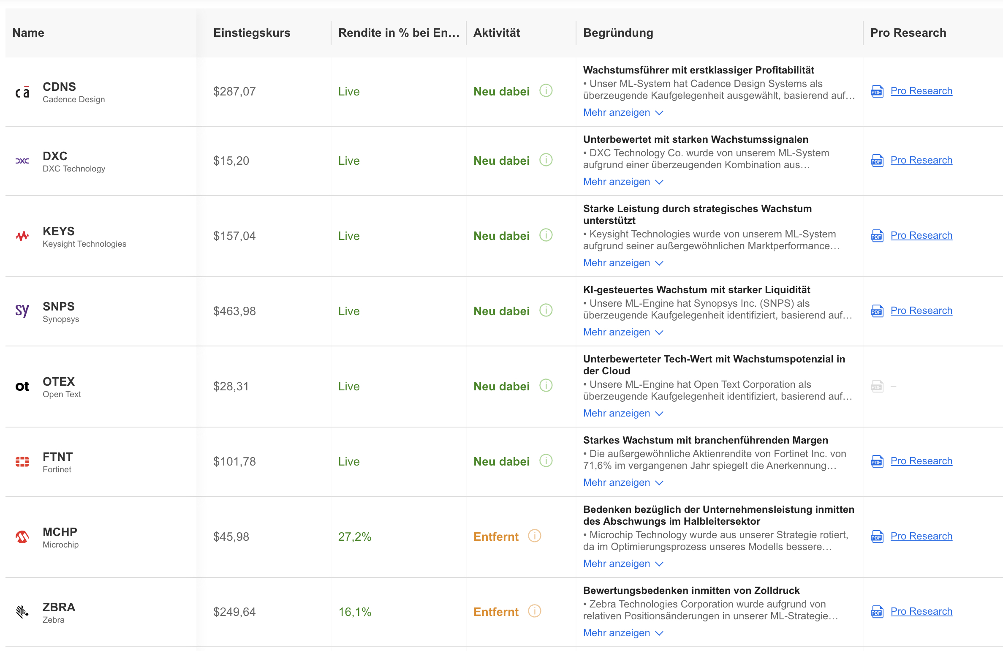Click the 'Rendite in % bei En…' column header
This screenshot has height=651, width=1003.
tap(399, 33)
